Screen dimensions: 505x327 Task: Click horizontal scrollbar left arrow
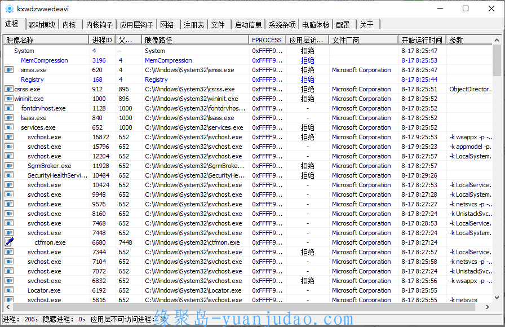coord(8,307)
